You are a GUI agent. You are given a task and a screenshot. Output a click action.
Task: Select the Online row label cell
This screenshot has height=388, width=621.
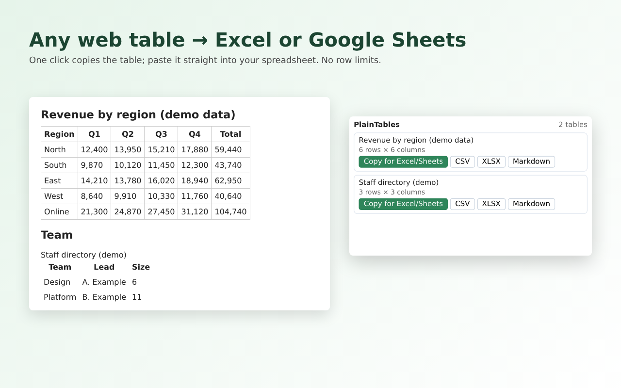[x=59, y=212]
